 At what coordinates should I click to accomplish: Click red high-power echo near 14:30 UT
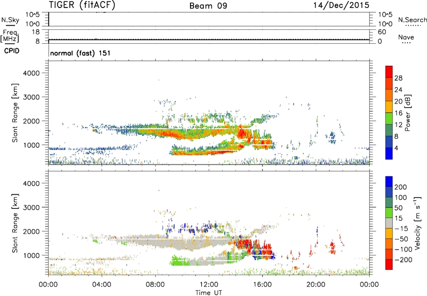click(x=241, y=133)
